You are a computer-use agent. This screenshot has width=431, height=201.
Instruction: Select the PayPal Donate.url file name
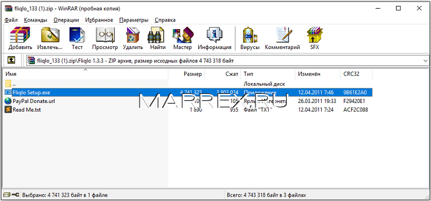(34, 101)
